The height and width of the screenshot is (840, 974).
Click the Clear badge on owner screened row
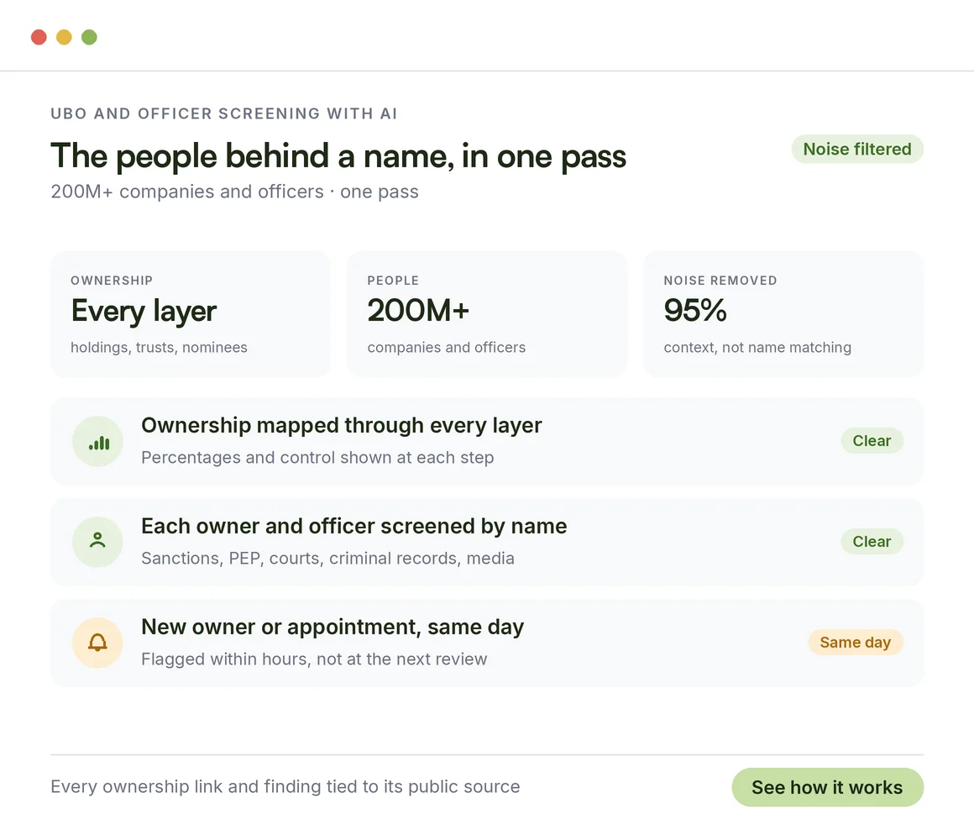tap(872, 541)
